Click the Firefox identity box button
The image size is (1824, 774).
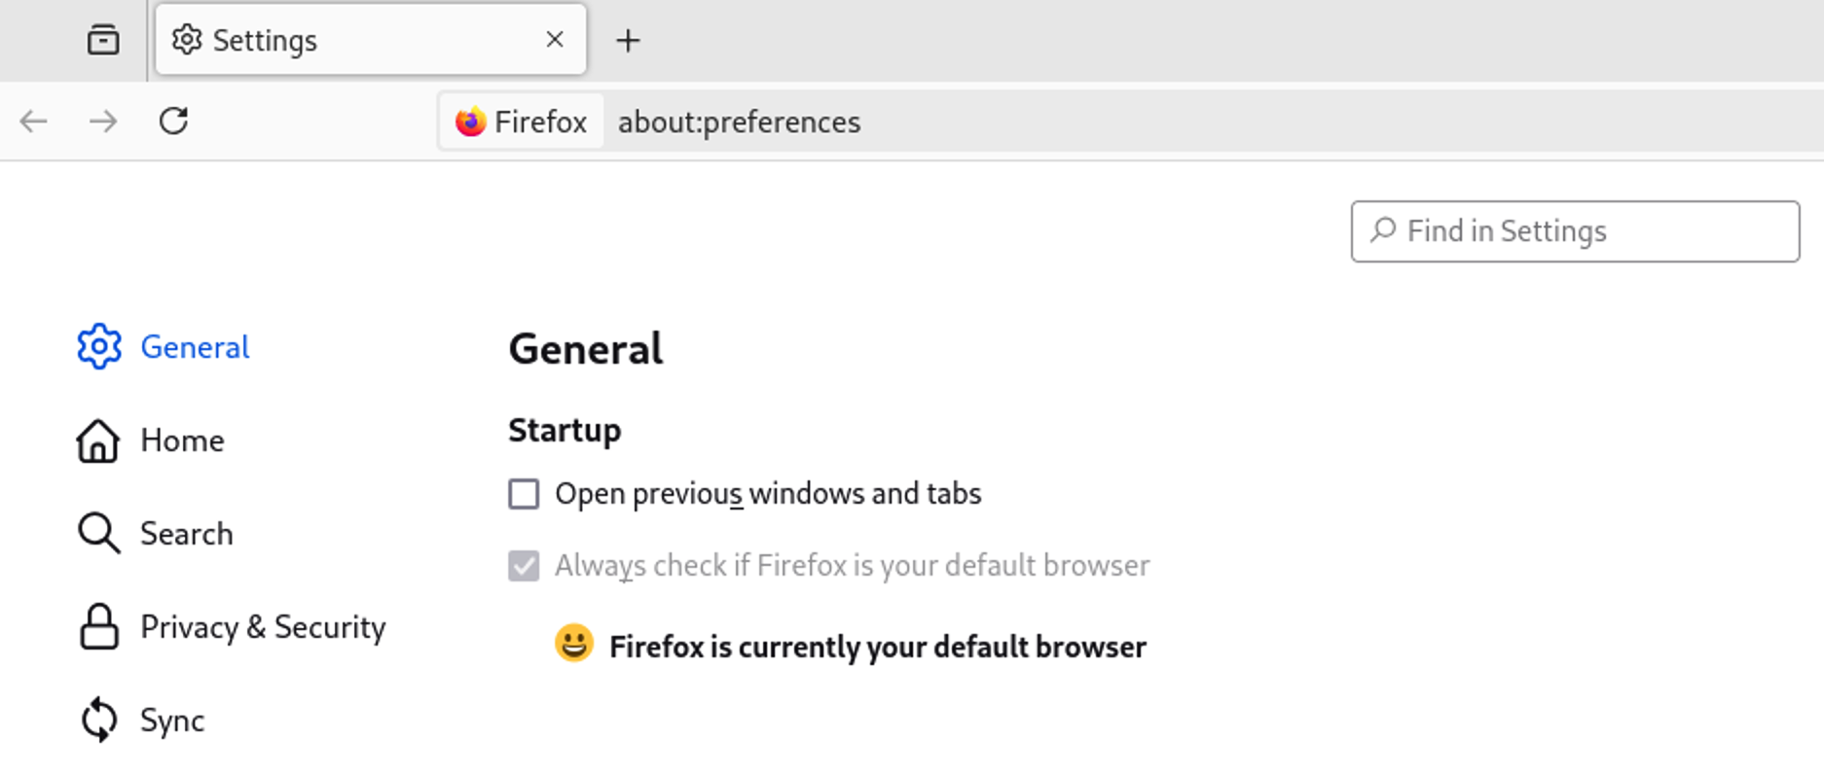[x=522, y=122]
